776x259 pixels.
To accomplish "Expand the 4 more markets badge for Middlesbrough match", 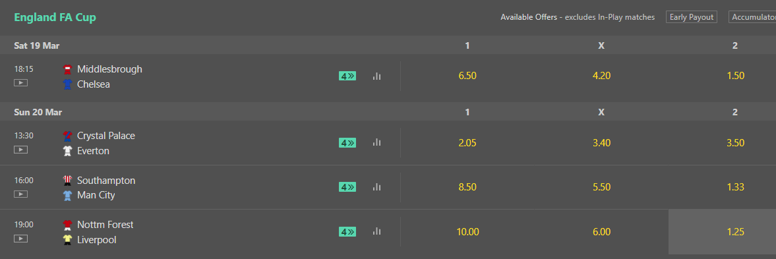I will (347, 76).
